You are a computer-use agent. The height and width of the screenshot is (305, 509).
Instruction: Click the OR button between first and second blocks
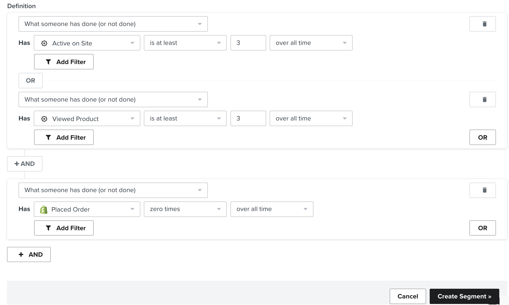30,80
